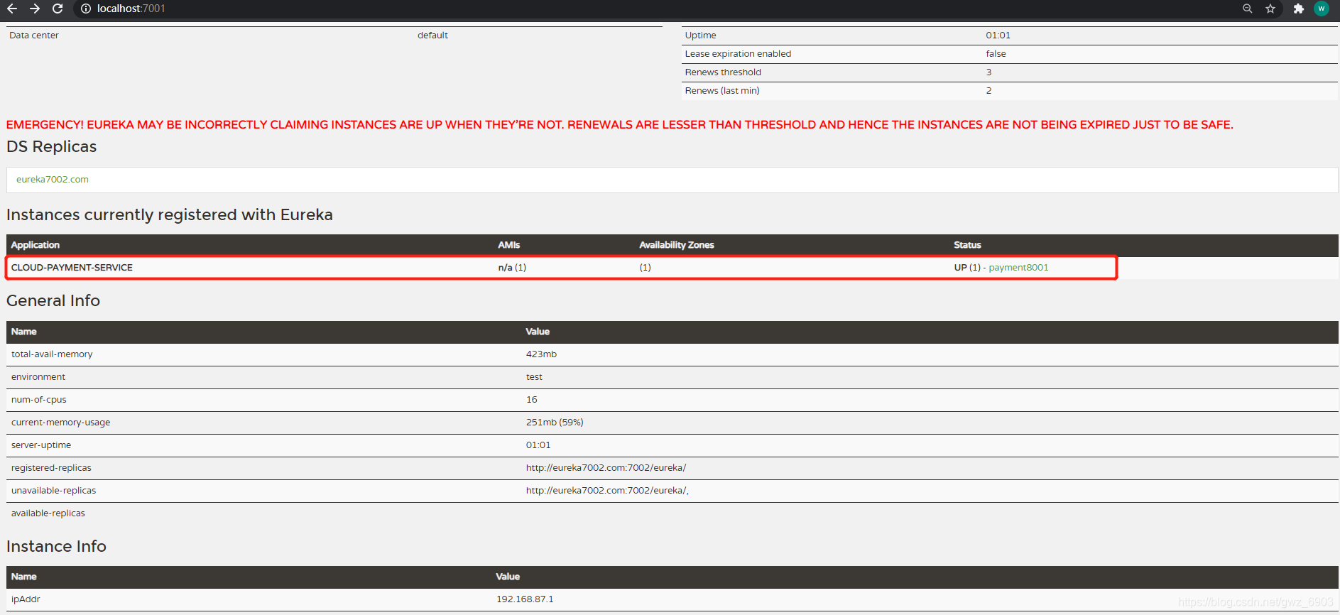The width and height of the screenshot is (1340, 615).
Task: Select the total-avail-memory row name
Action: click(x=52, y=354)
